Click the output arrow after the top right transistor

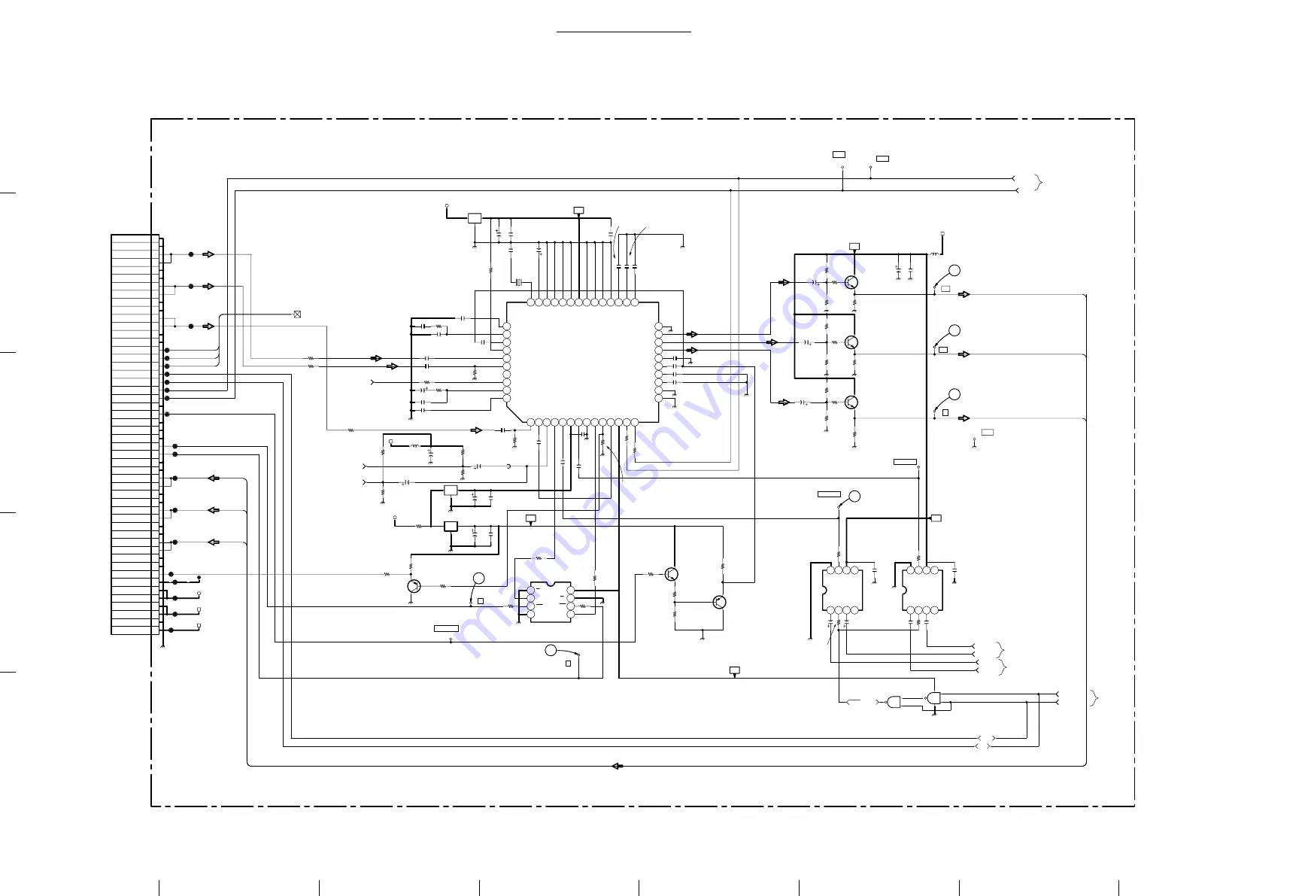pyautogui.click(x=964, y=295)
